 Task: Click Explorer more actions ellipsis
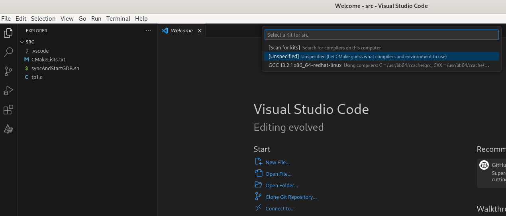coord(148,31)
